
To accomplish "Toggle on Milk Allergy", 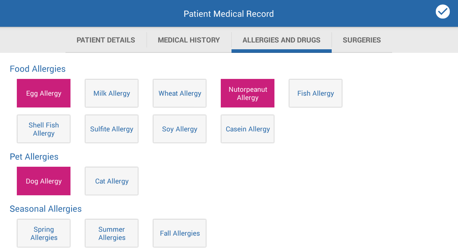I will pyautogui.click(x=112, y=93).
